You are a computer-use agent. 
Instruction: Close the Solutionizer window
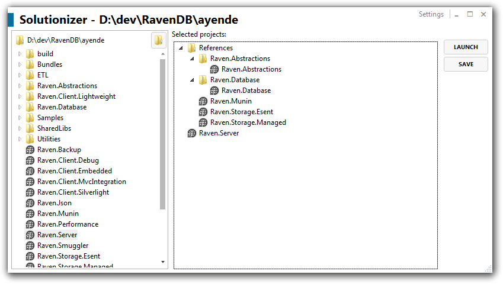coord(483,14)
